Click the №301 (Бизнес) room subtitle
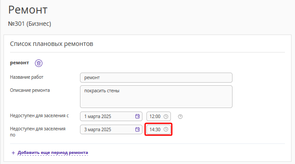 [x=30, y=24]
